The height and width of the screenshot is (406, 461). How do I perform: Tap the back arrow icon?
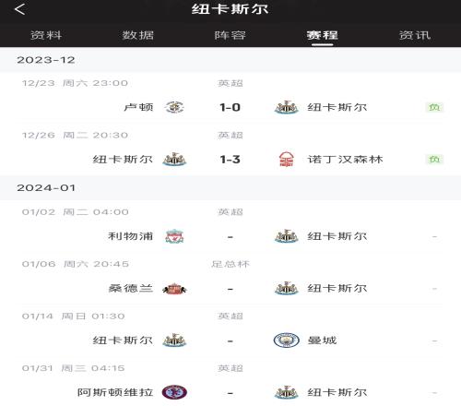[x=19, y=9]
